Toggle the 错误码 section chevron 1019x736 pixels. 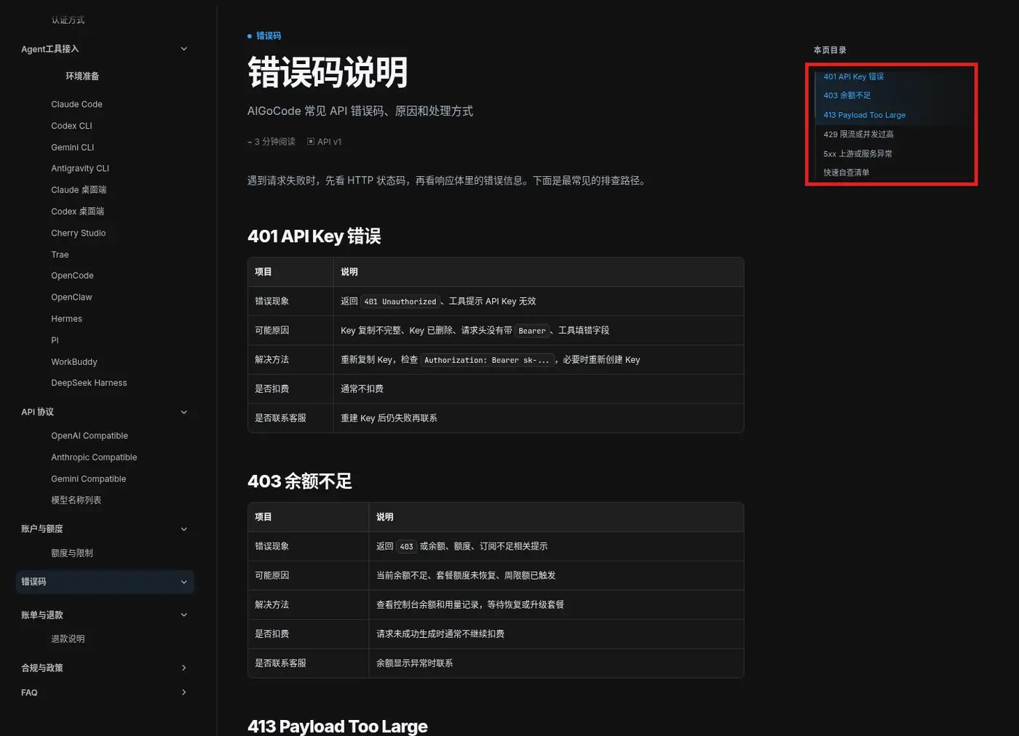183,582
